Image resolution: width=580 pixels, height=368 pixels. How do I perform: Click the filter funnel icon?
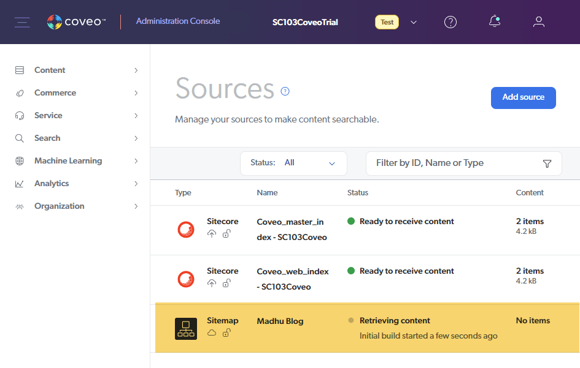point(547,163)
